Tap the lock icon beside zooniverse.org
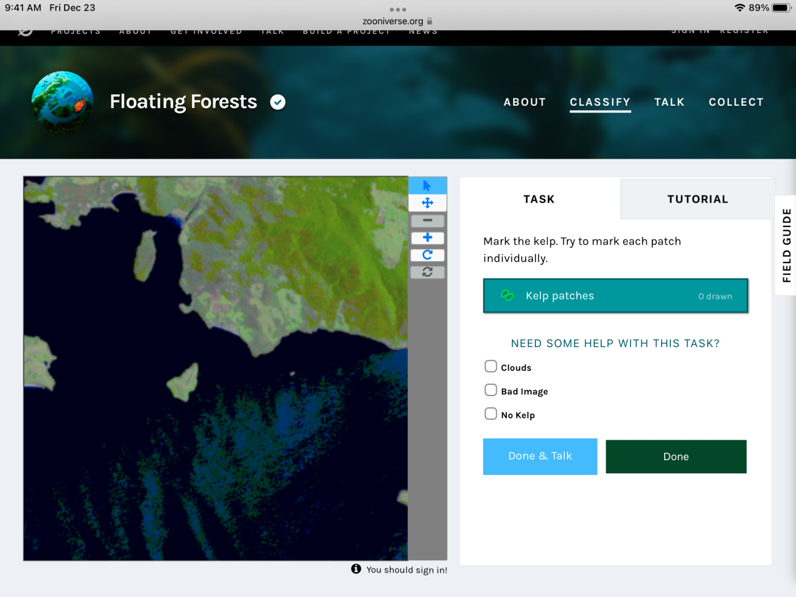The height and width of the screenshot is (597, 796). click(430, 21)
